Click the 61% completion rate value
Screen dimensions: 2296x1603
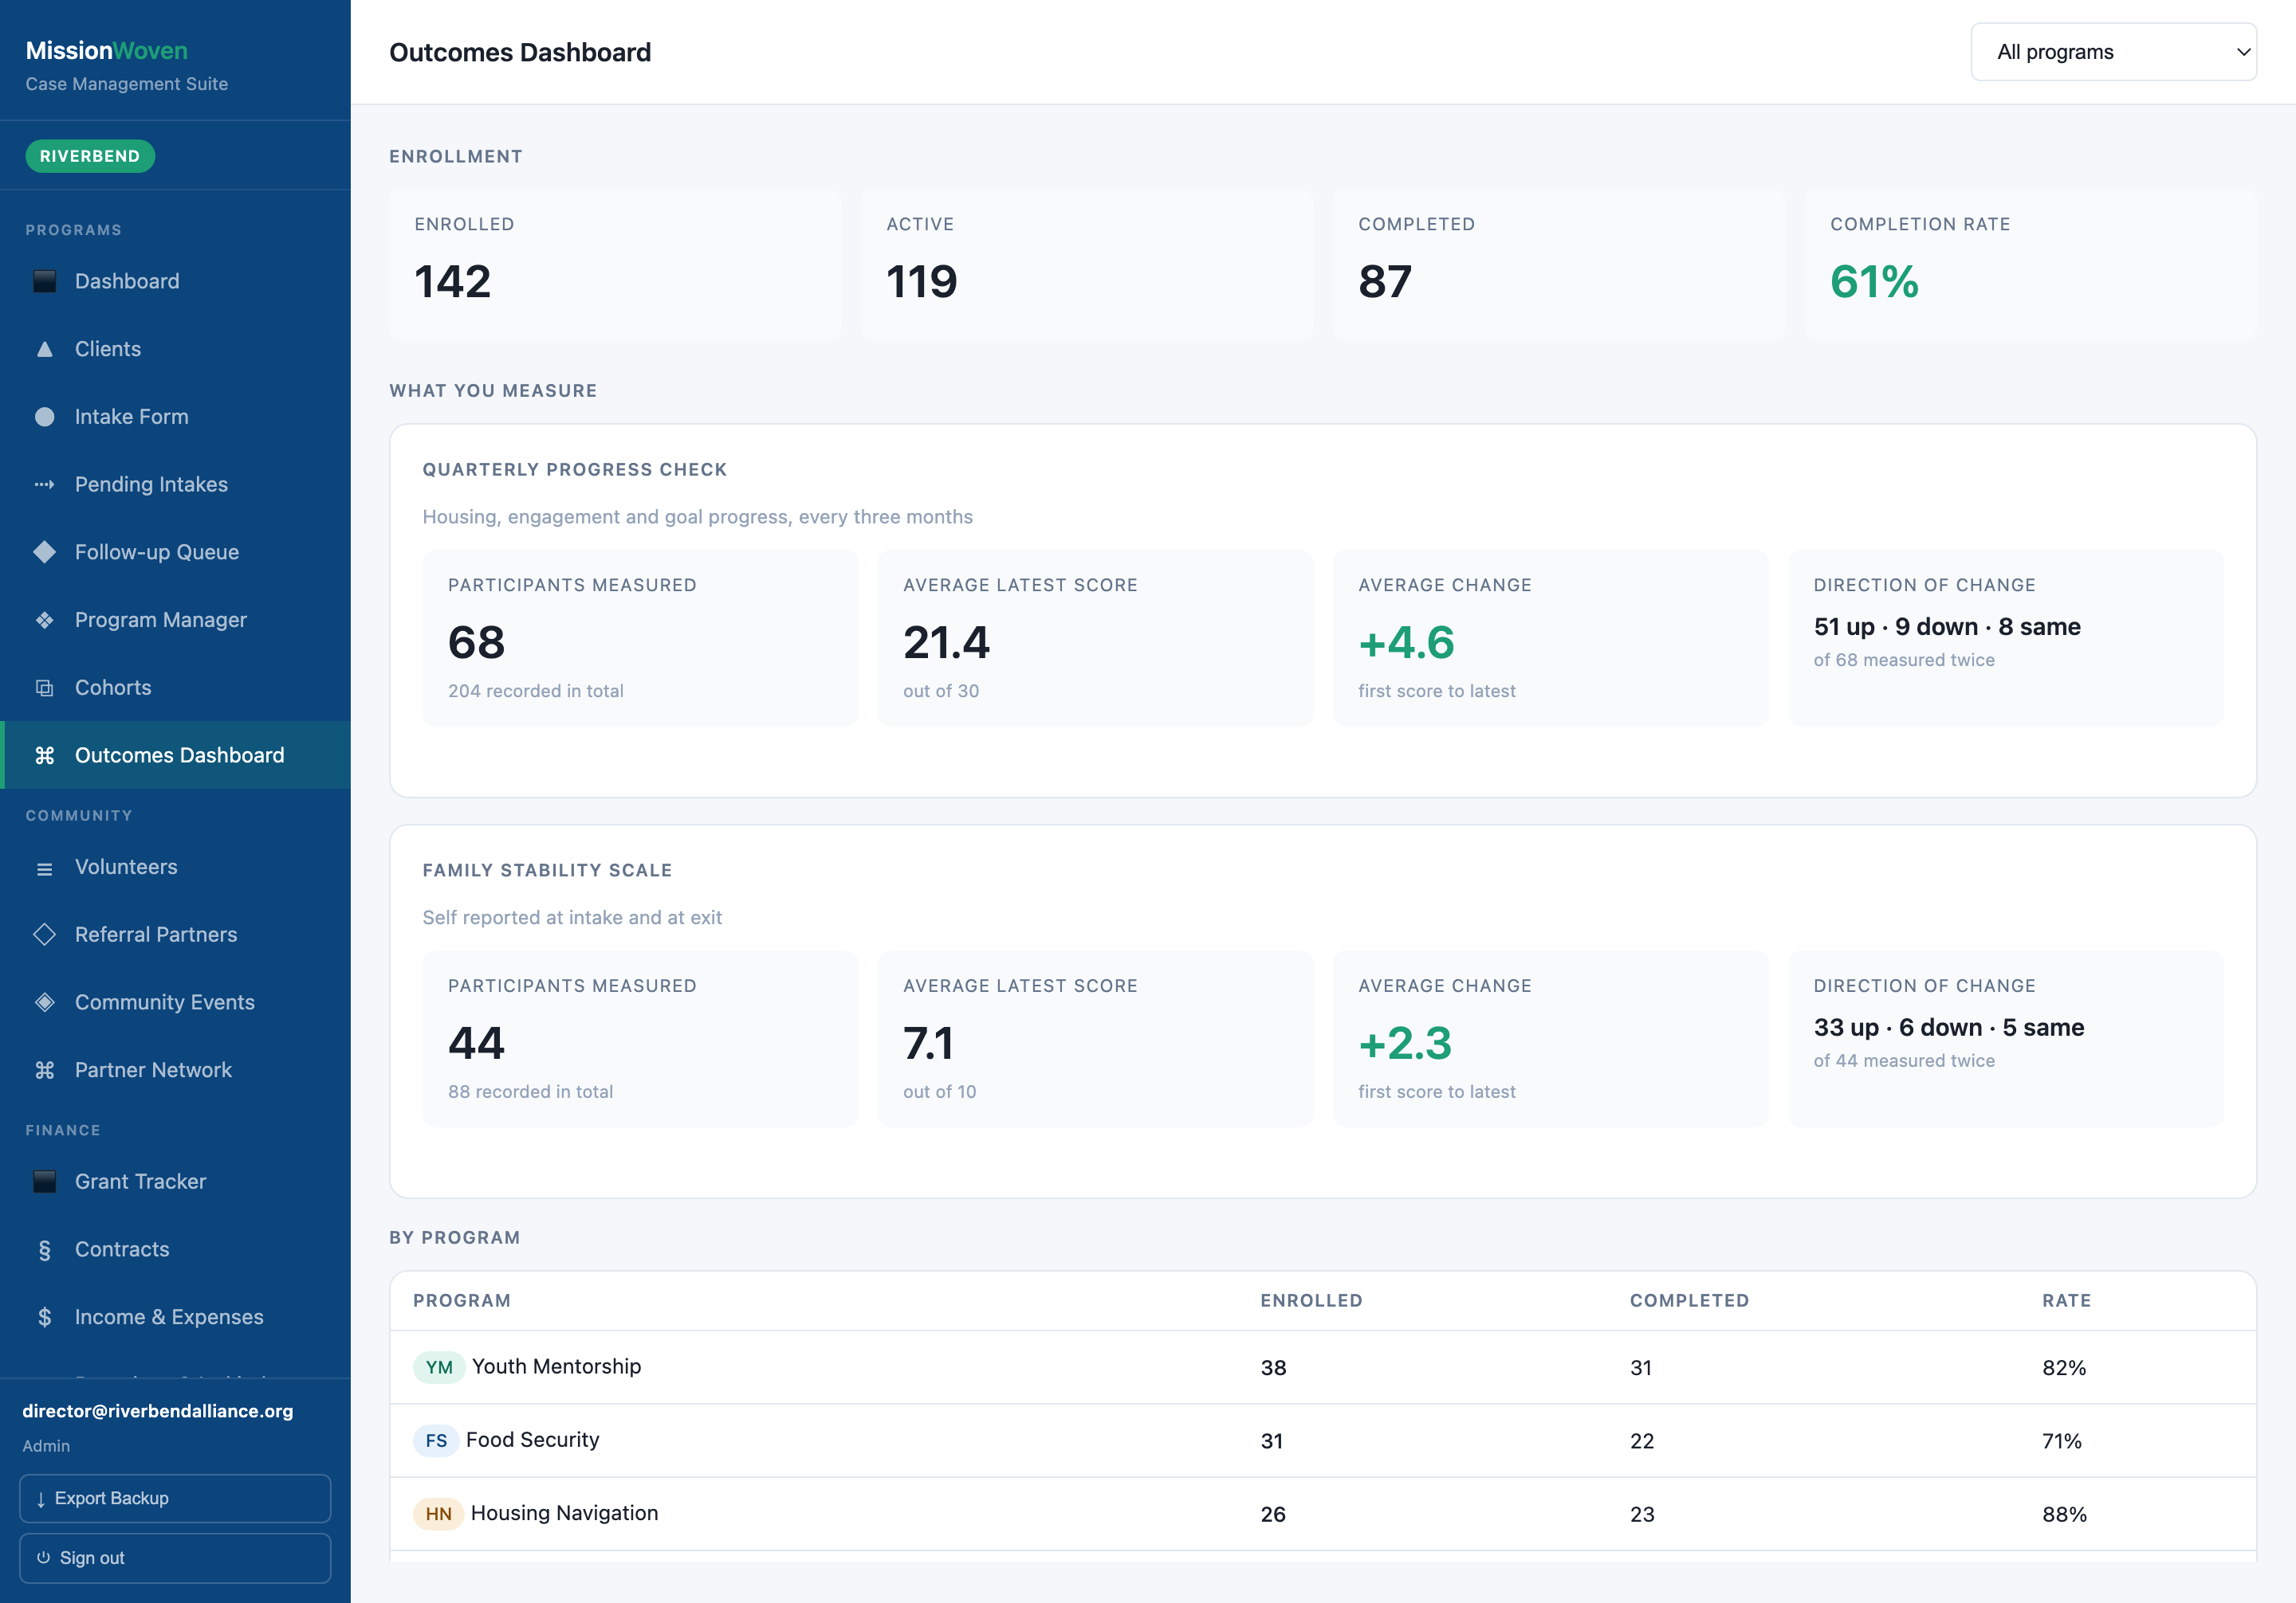coord(1874,282)
